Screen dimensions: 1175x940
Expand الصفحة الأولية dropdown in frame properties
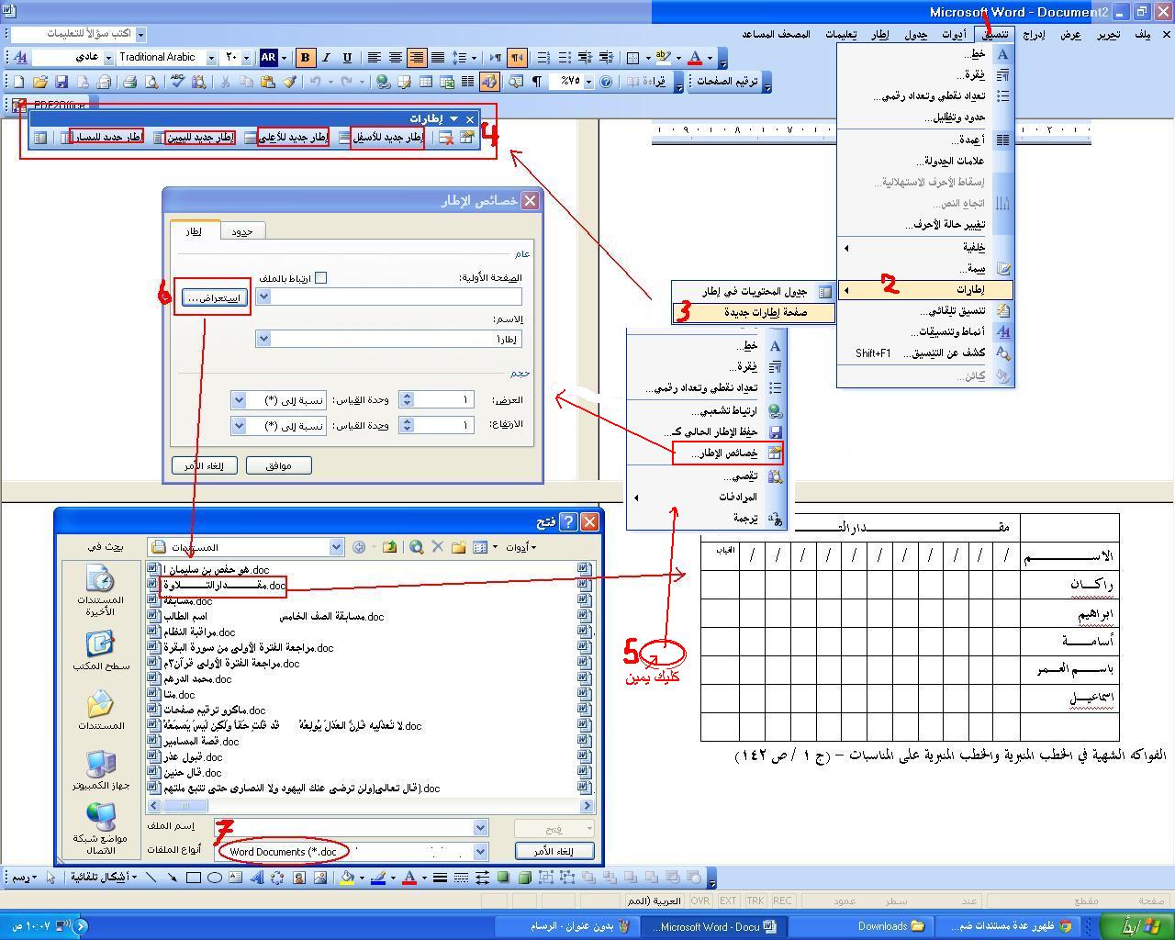tap(263, 297)
